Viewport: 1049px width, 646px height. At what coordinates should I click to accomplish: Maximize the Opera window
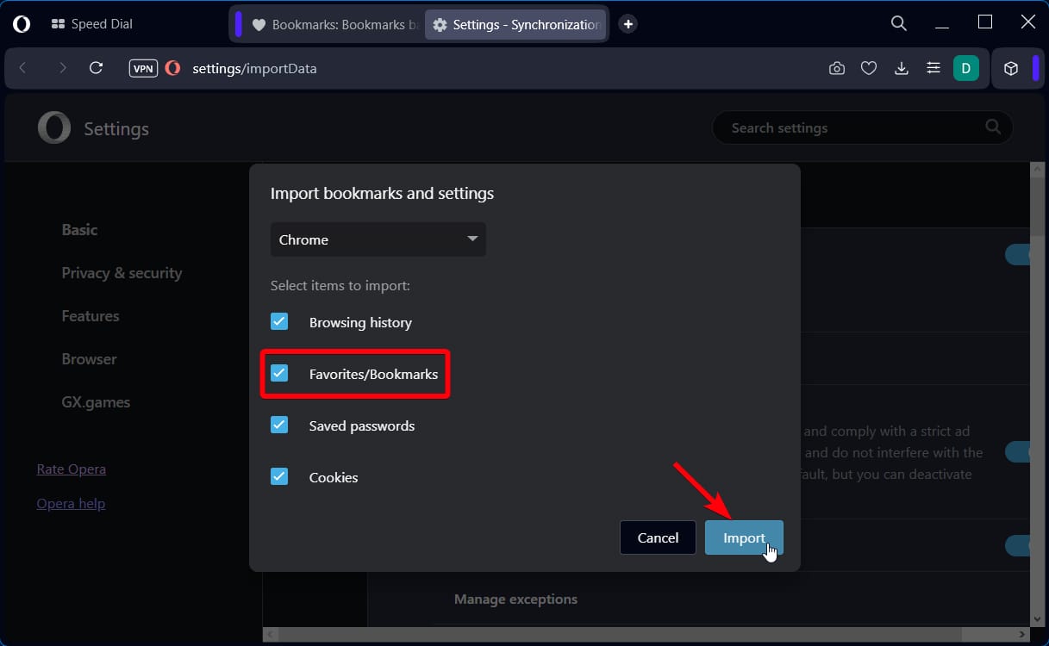(x=985, y=22)
